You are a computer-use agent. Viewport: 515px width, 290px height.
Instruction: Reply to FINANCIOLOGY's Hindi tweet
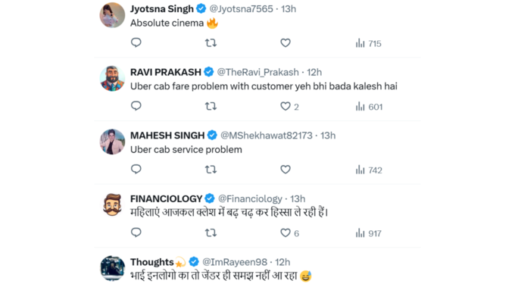coord(136,233)
